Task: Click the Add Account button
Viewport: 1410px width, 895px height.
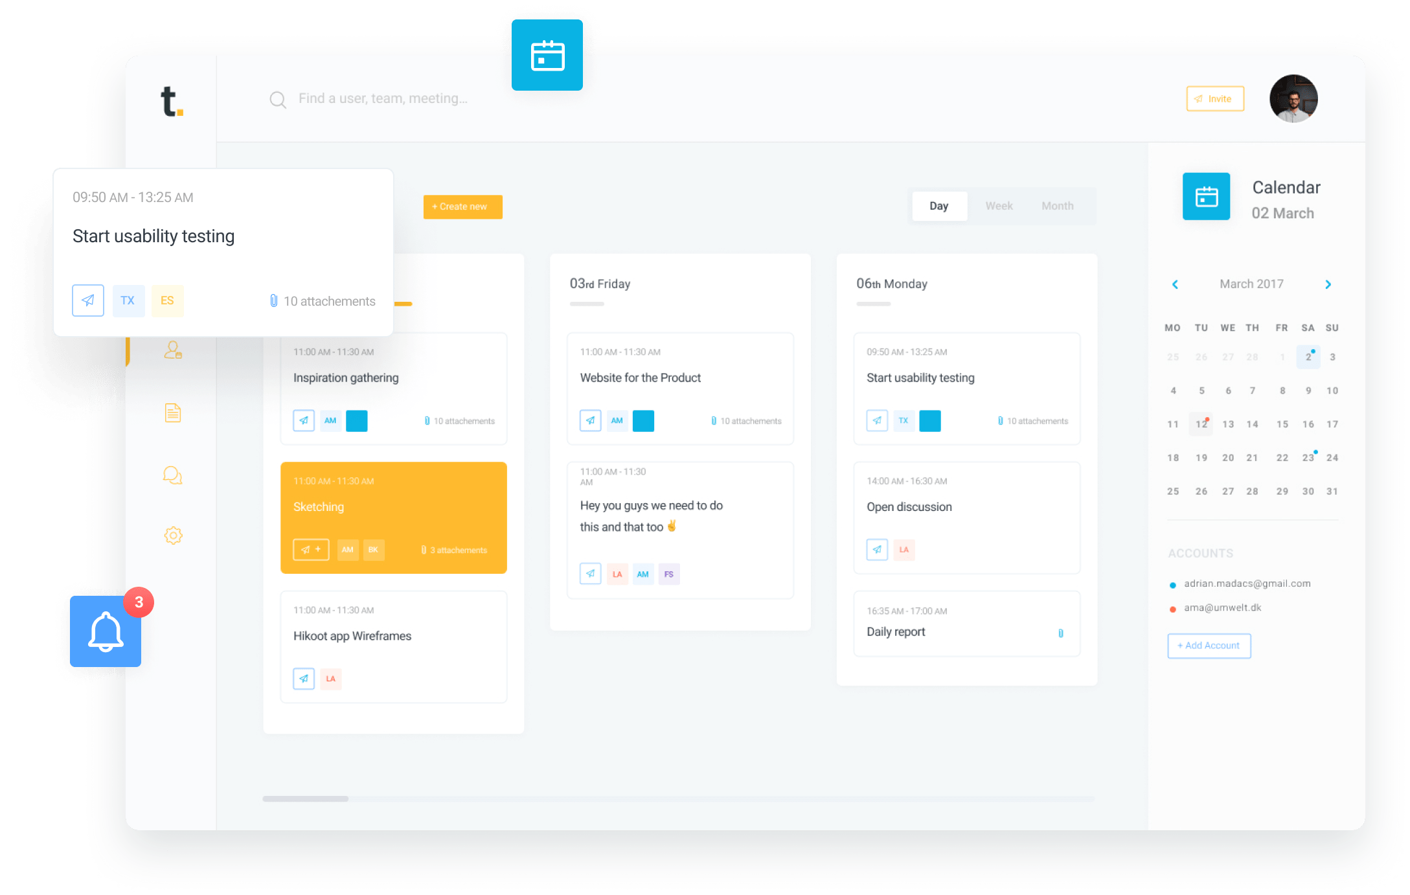Action: click(1209, 646)
